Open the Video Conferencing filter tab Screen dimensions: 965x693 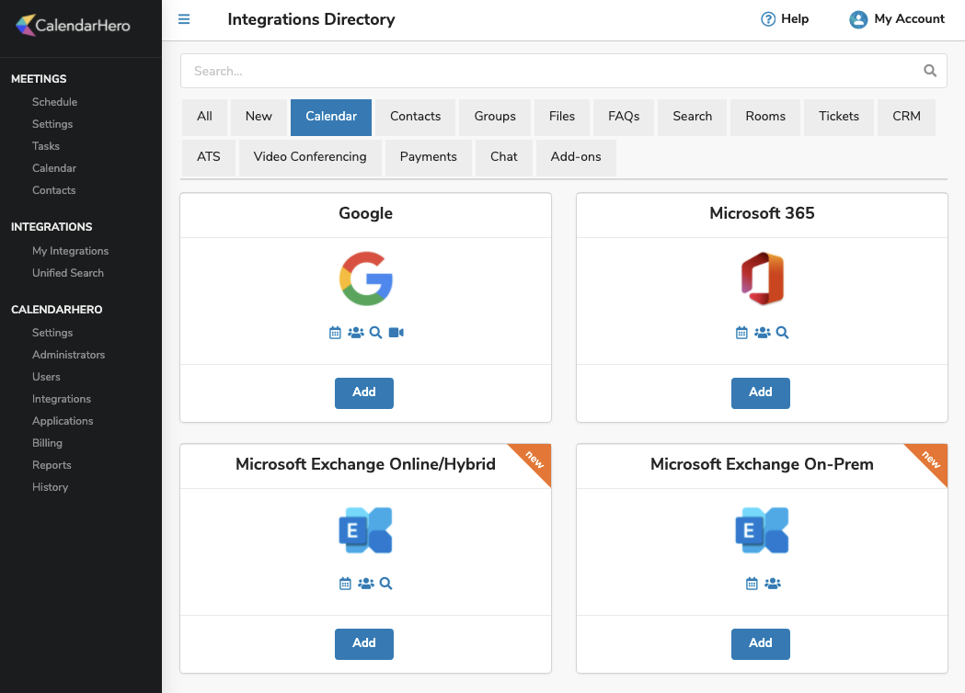click(310, 157)
